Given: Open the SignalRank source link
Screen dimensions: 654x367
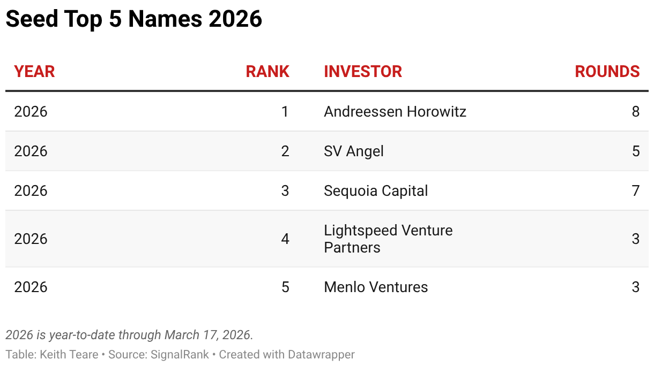Looking at the screenshot, I should (x=180, y=354).
